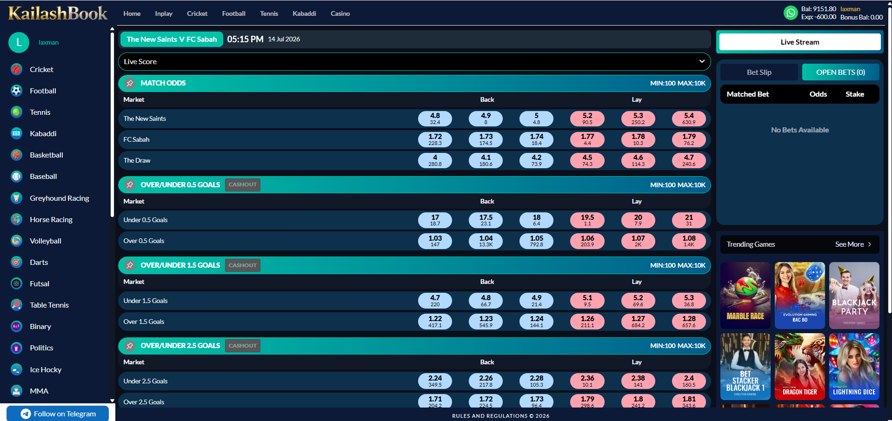Image resolution: width=892 pixels, height=421 pixels.
Task: Switch to the Open Bets (0) tab
Action: pos(840,72)
